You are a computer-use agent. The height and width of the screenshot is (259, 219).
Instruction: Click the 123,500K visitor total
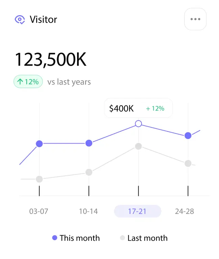tap(51, 60)
